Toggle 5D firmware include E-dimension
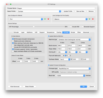Screen dimensions: 103x98 [13, 39]
